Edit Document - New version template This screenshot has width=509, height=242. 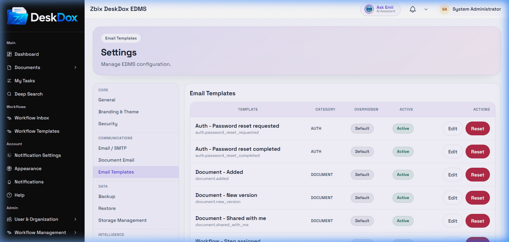453,198
